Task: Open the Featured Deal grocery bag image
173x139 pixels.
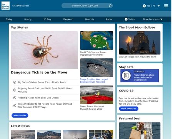Action: click(140, 131)
